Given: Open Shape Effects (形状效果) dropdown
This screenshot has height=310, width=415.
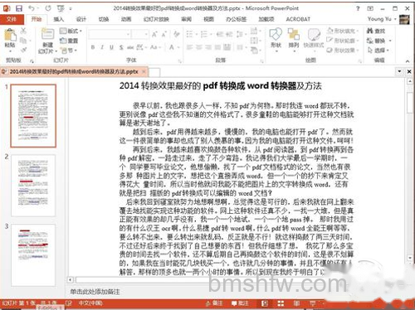Looking at the screenshot, I should click(343, 50).
